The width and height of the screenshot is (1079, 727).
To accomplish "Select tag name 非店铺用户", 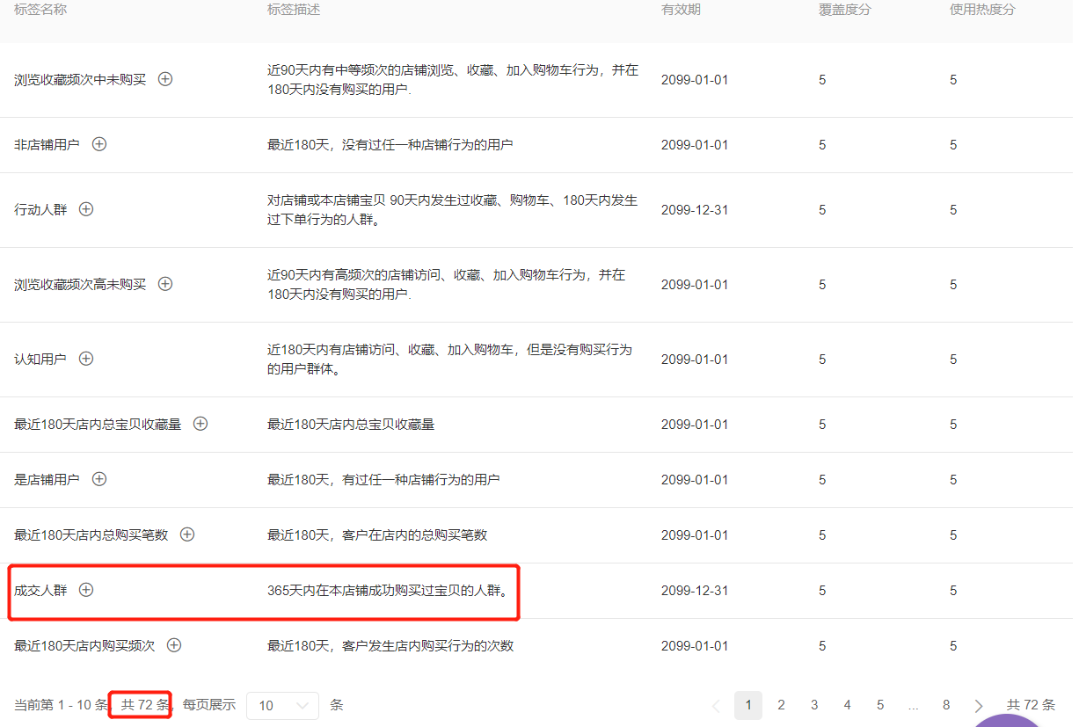I will [47, 144].
